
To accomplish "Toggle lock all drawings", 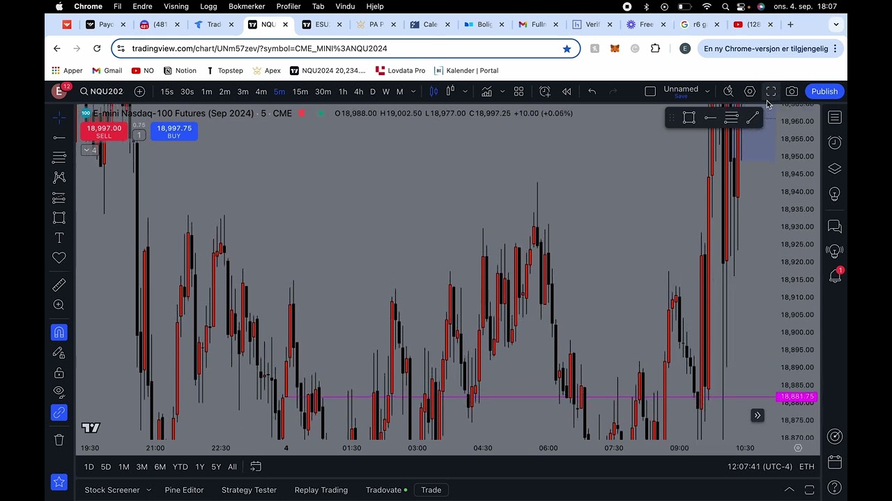I will [x=59, y=373].
